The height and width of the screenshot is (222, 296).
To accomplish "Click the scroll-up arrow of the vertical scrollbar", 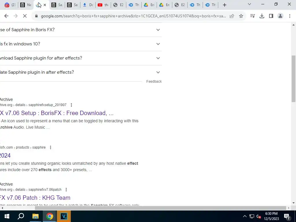I will [294, 25].
